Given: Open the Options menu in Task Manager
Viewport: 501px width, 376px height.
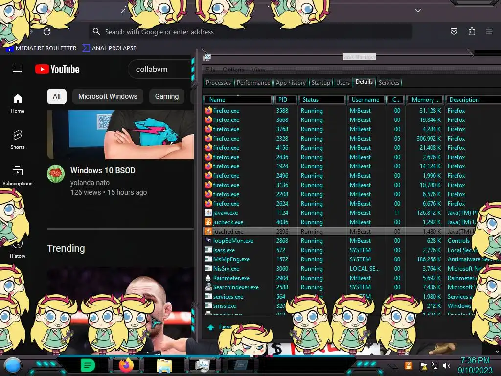Looking at the screenshot, I should click(x=233, y=70).
